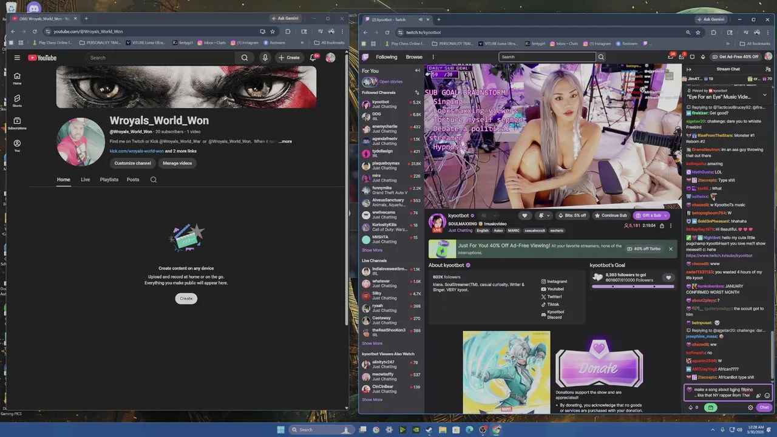
Task: Sort Followed Channels list
Action: point(417,93)
